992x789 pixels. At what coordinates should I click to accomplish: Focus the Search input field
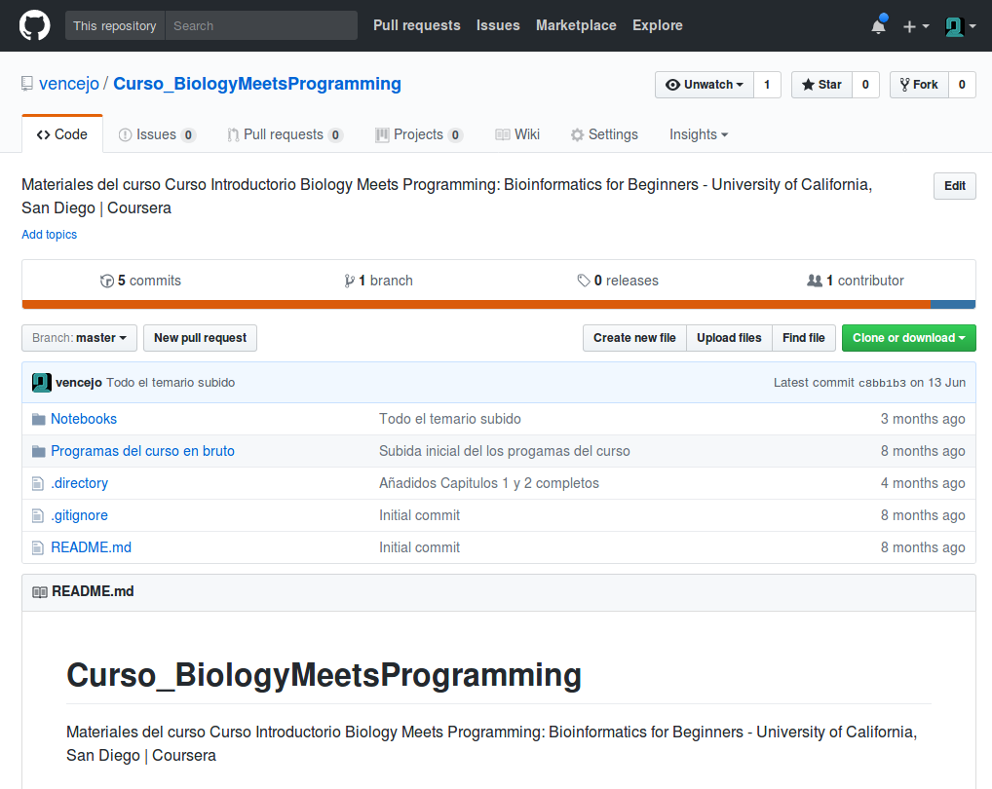[x=261, y=26]
